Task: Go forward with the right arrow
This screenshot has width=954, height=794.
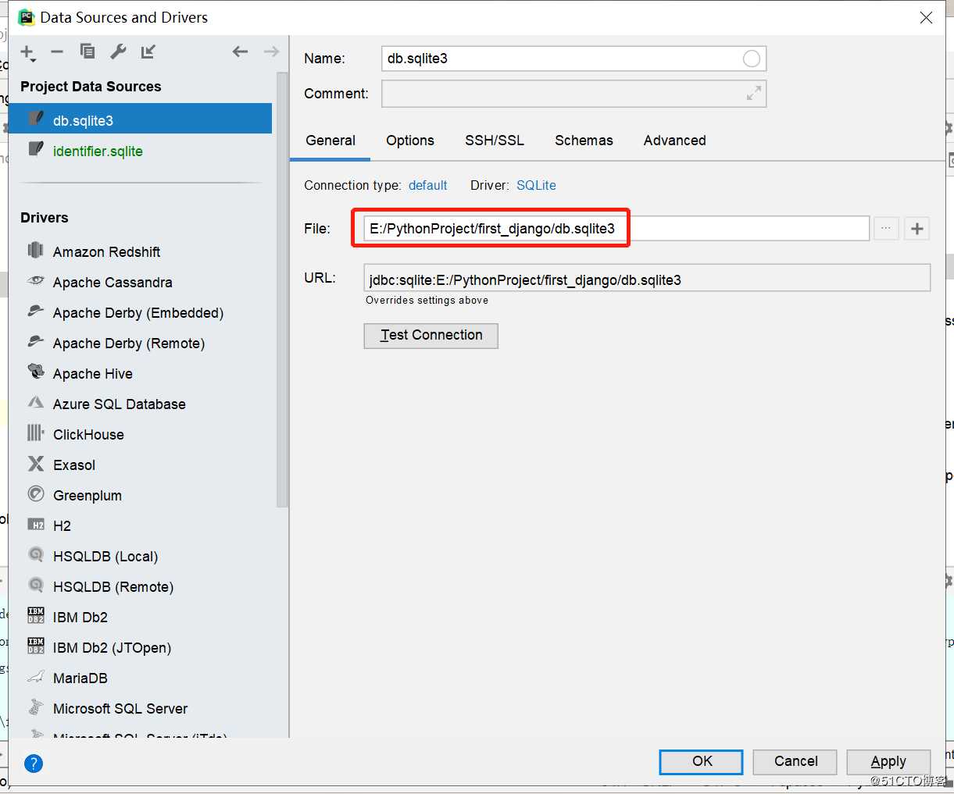Action: (x=271, y=52)
